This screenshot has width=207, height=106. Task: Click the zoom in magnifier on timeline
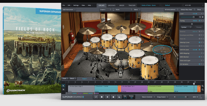pos(202,86)
